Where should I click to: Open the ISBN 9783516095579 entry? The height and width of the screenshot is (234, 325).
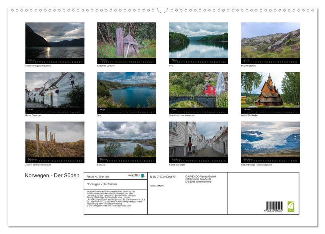click(162, 177)
